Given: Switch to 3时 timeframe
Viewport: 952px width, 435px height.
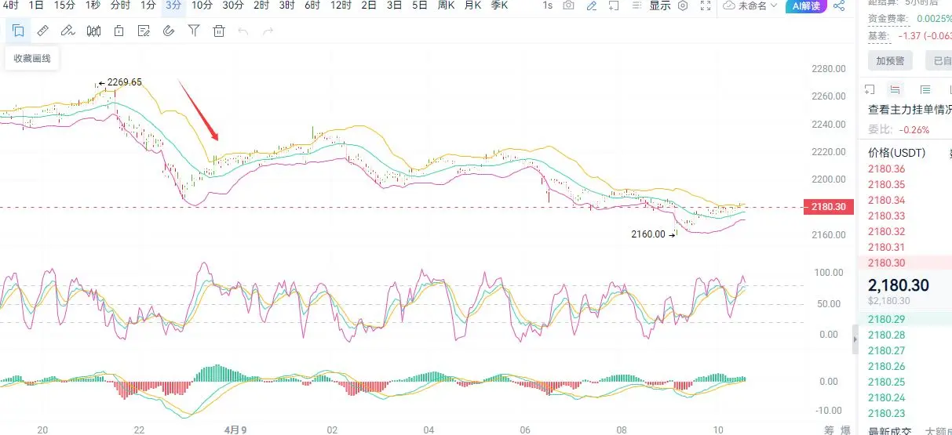Looking at the screenshot, I should pos(287,5).
